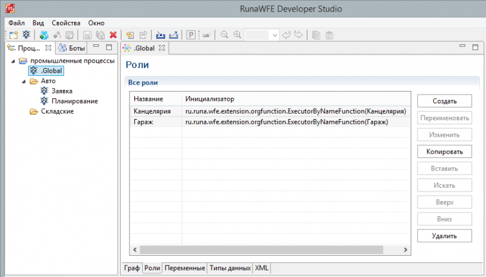Open the Свойства menu
This screenshot has width=486, height=277.
point(66,23)
